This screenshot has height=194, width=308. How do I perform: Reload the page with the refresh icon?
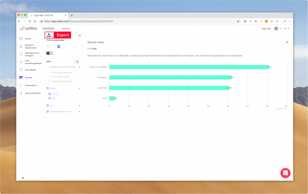pos(30,21)
